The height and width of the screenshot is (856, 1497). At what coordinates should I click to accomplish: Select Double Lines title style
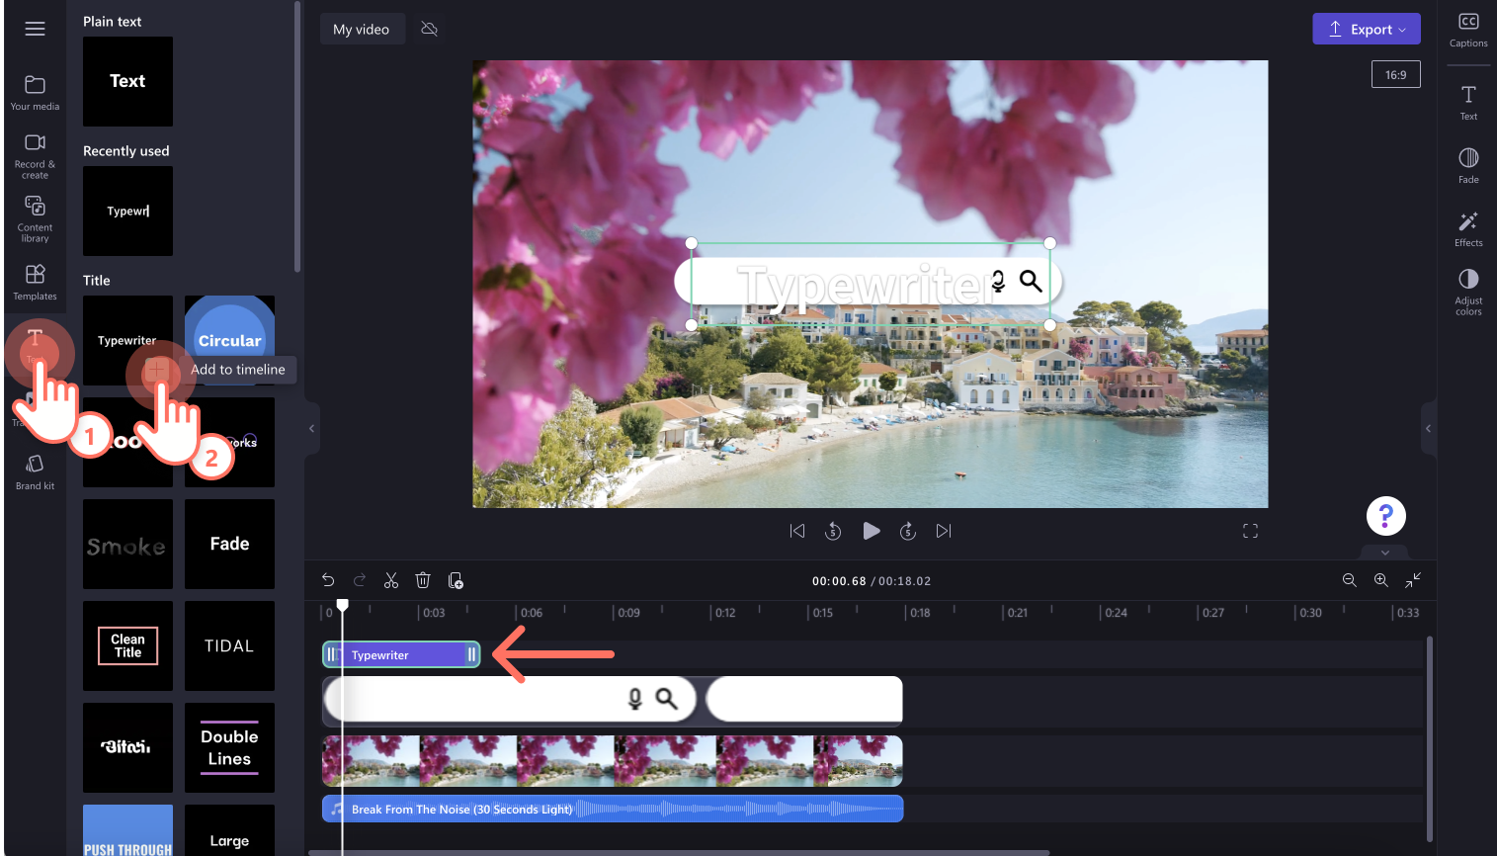point(229,747)
